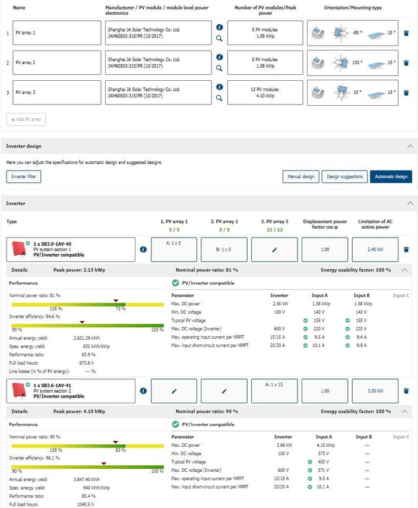Image resolution: width=418 pixels, height=508 pixels.
Task: Click the SB3.0-1AV-40 inverter image
Action: pyautogui.click(x=18, y=249)
